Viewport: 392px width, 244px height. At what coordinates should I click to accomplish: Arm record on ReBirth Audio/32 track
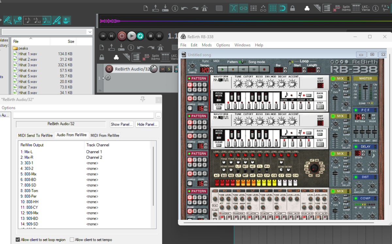tap(109, 69)
